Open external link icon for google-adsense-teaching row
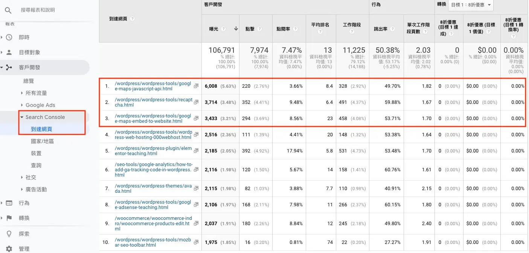This screenshot has width=529, height=253. click(196, 204)
